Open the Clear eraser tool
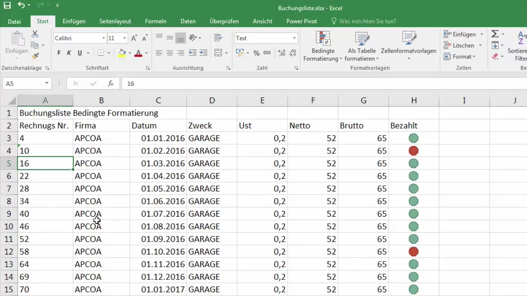Image resolution: width=527 pixels, height=296 pixels. click(x=495, y=56)
